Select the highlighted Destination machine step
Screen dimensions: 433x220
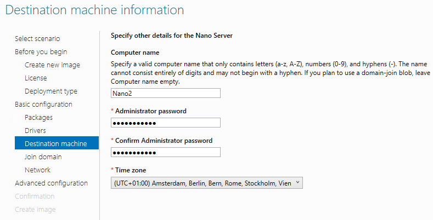point(55,143)
